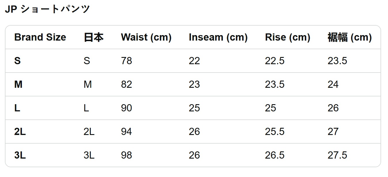Select waist value 94 in 2L row
This screenshot has height=177, width=388.
(x=126, y=132)
